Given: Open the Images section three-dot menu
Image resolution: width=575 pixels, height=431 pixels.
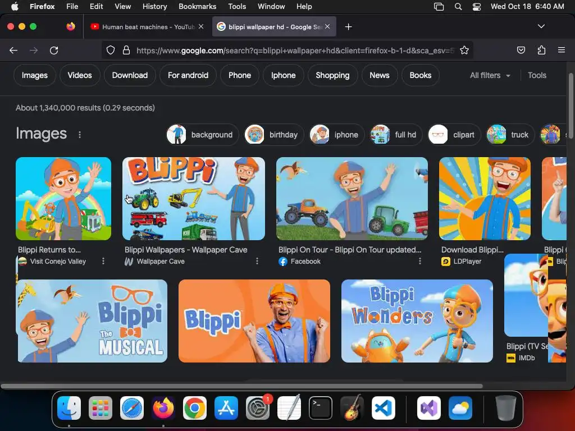Looking at the screenshot, I should (x=80, y=135).
